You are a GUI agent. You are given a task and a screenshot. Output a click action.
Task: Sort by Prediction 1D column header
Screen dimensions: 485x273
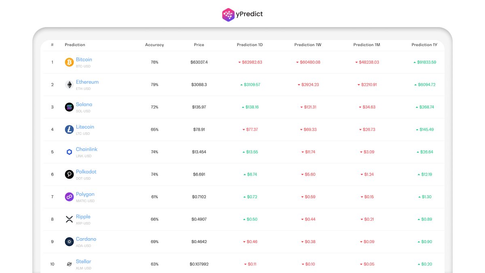click(x=250, y=45)
